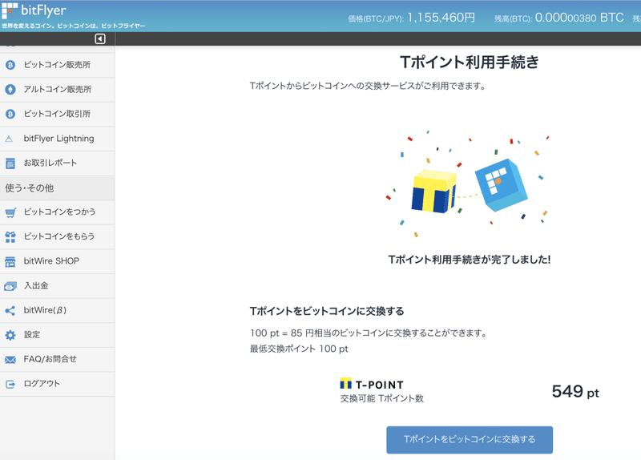Click the 549 pt points value
Image resolution: width=641 pixels, height=460 pixels.
pos(575,392)
